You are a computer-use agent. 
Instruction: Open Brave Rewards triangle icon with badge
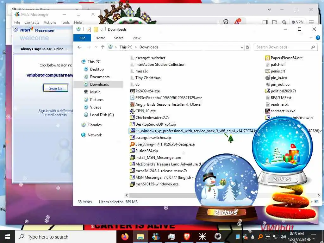(237, 22)
